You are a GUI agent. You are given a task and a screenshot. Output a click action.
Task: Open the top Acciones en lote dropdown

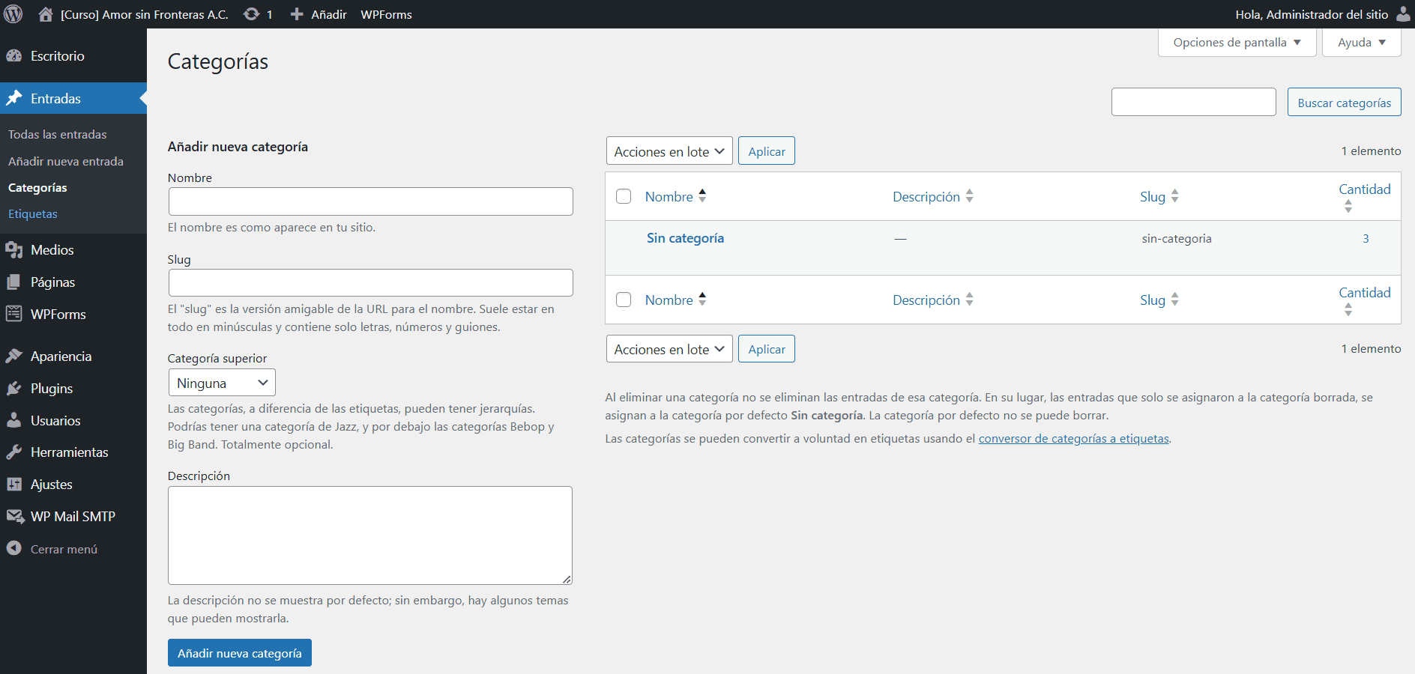pyautogui.click(x=669, y=151)
